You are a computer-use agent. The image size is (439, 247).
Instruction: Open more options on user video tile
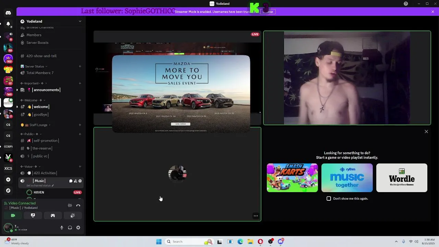(x=256, y=216)
